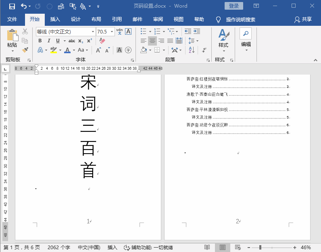Click the Sort A-Z icon
The height and width of the screenshot is (252, 321).
coord(192,50)
